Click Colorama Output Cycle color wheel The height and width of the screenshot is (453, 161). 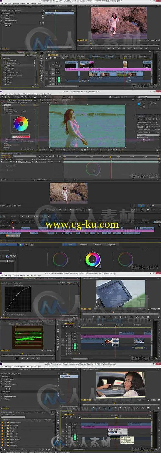tap(20, 124)
